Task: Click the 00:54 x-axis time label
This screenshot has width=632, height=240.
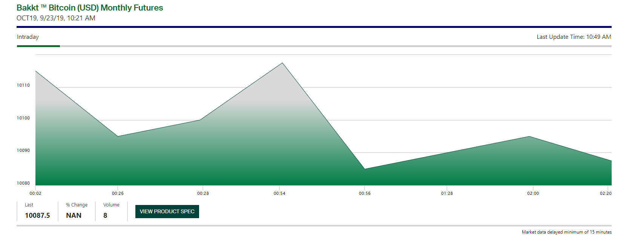Action: click(279, 193)
